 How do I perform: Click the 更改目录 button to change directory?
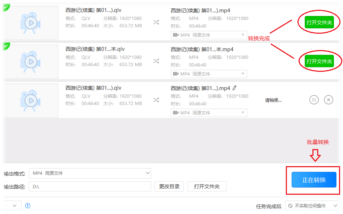pyautogui.click(x=169, y=186)
